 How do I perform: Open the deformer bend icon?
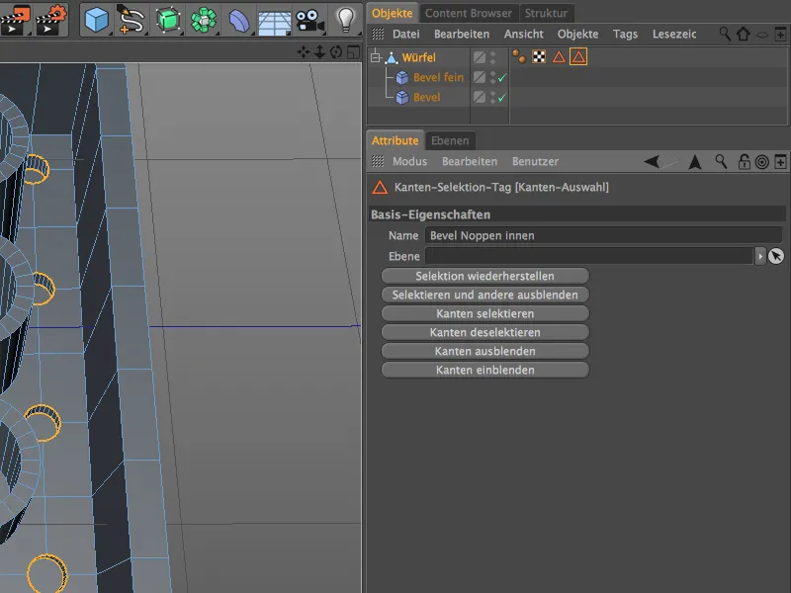click(238, 21)
